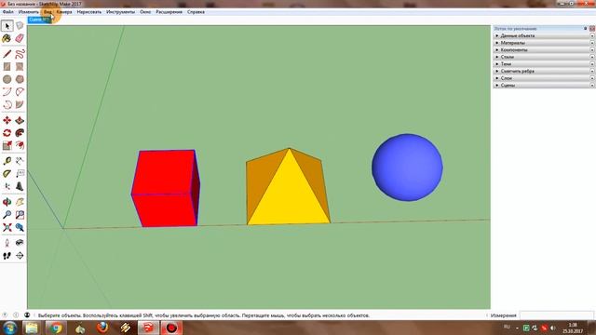This screenshot has width=596, height=335.
Task: Pick the 2-Point Arc tool
Action: (20, 91)
